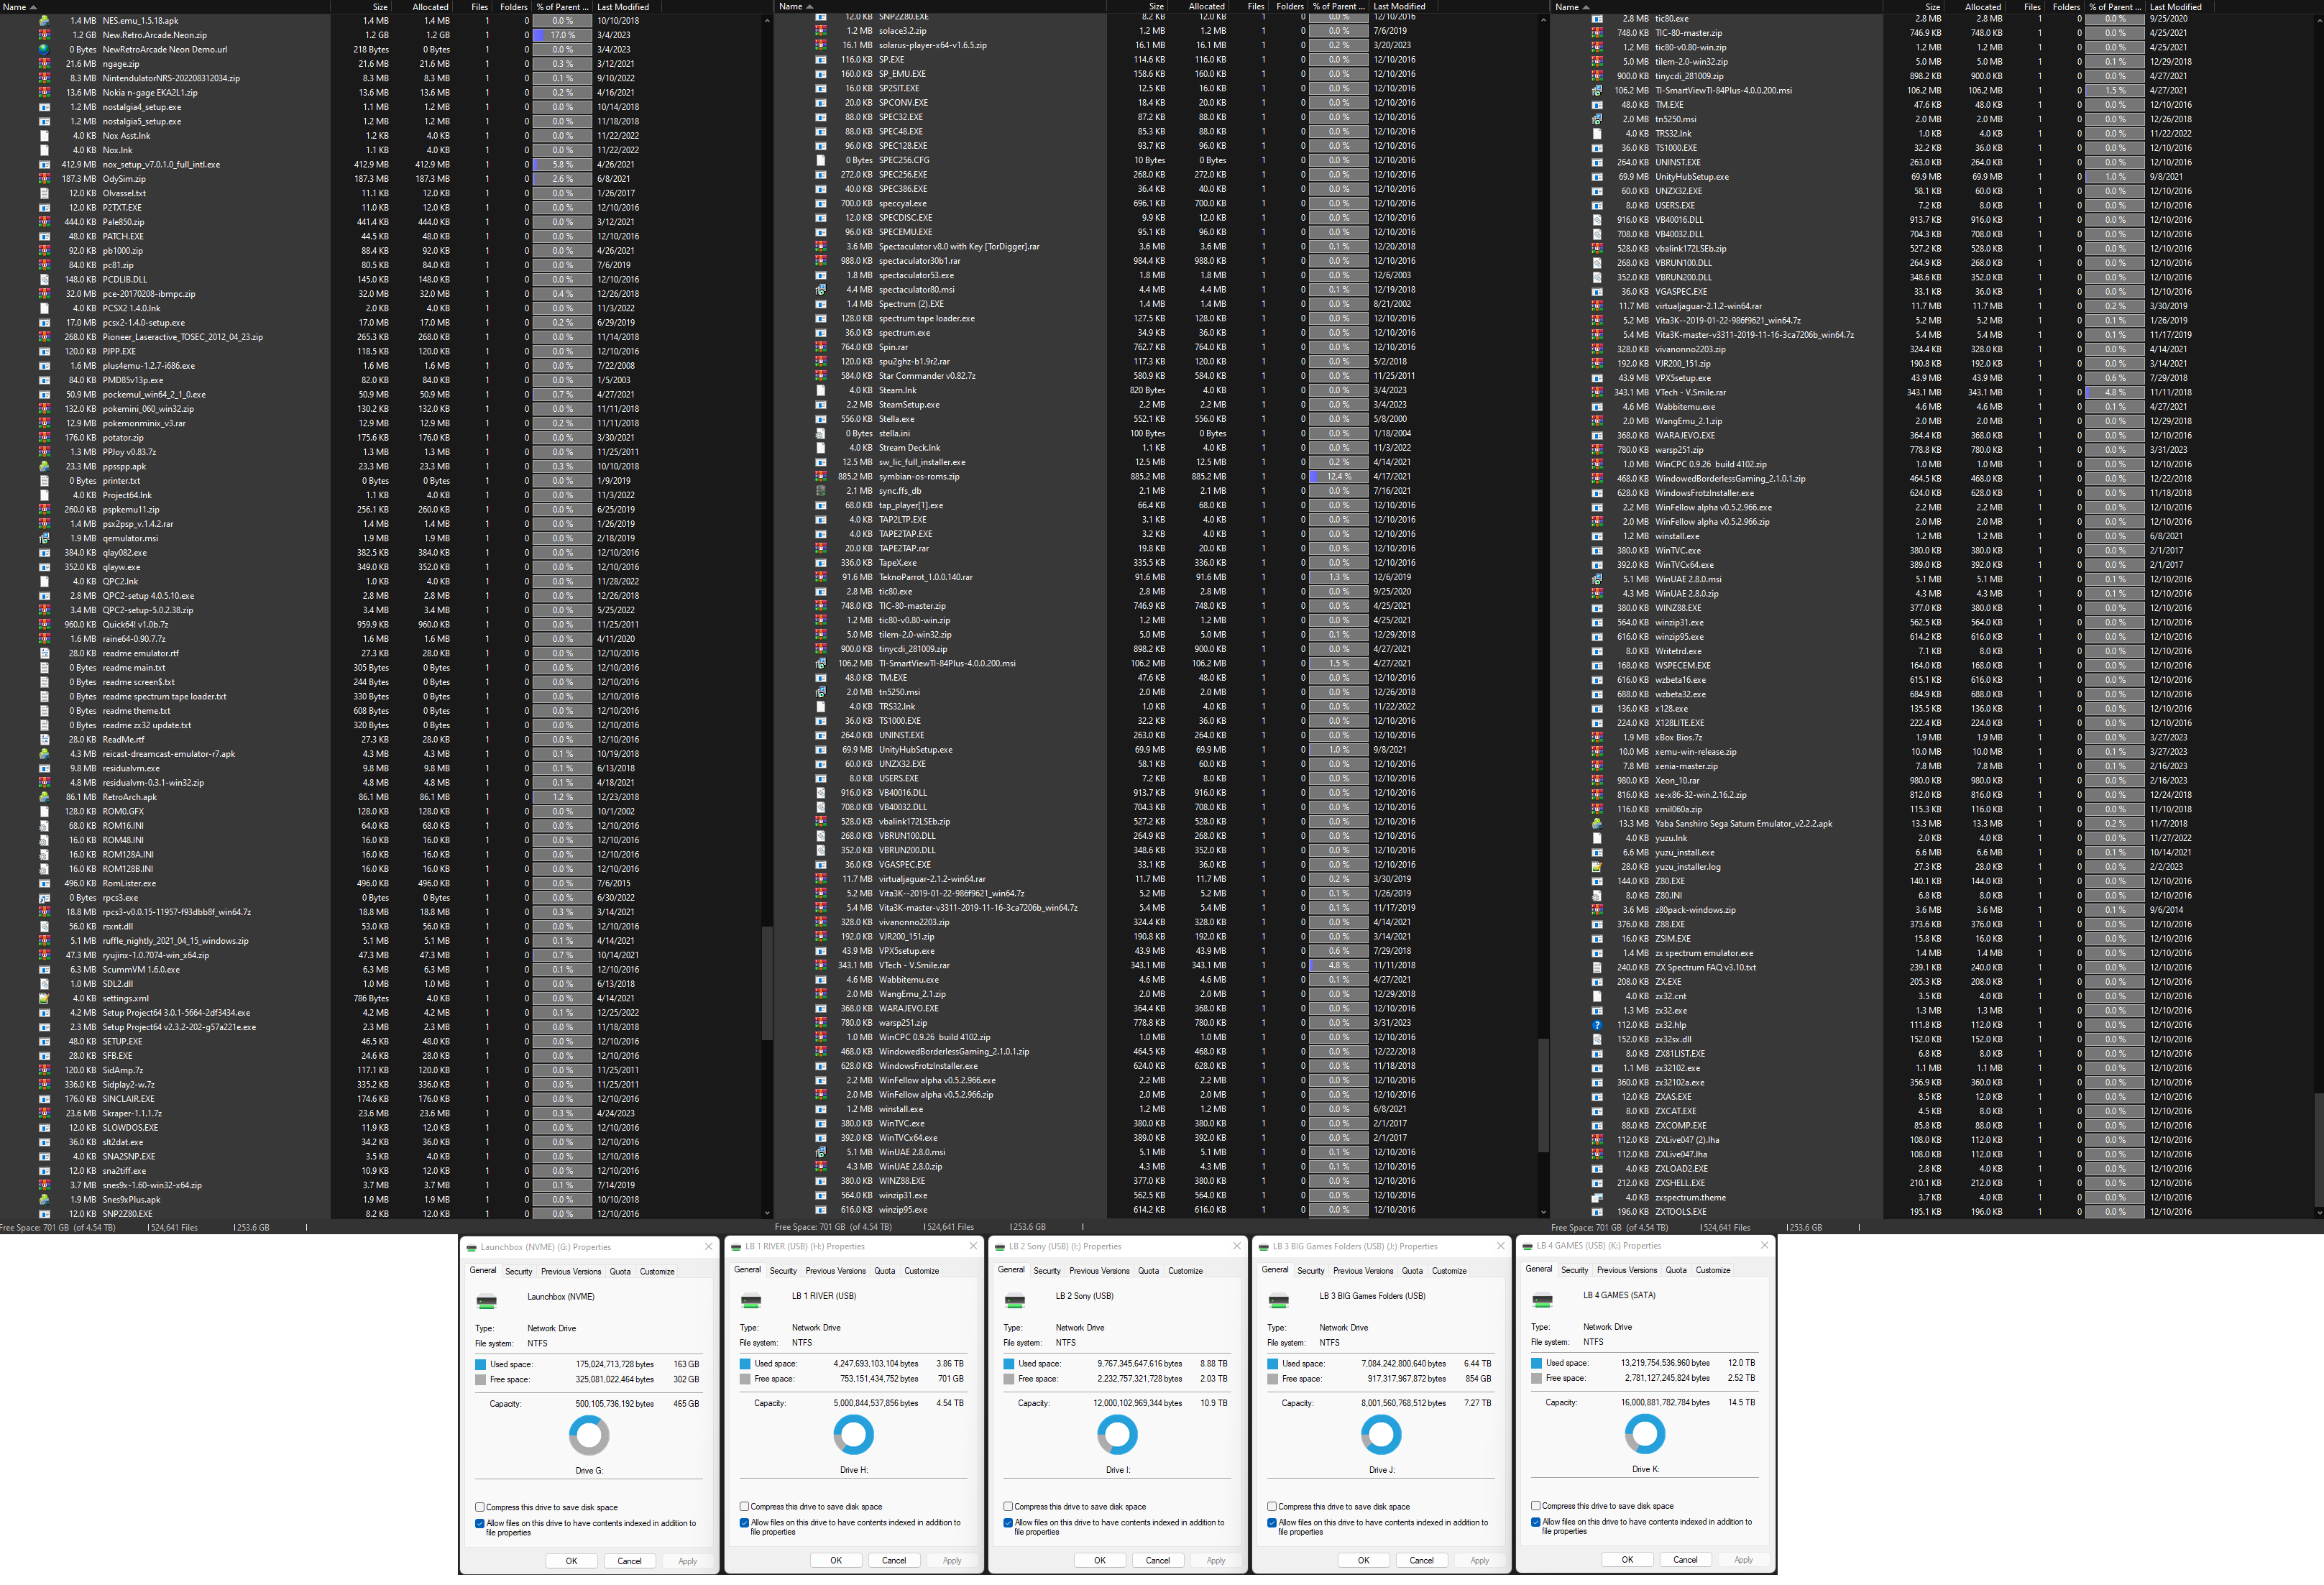
Task: Select the symbian-os-roms.zip archive icon
Action: pyautogui.click(x=821, y=476)
